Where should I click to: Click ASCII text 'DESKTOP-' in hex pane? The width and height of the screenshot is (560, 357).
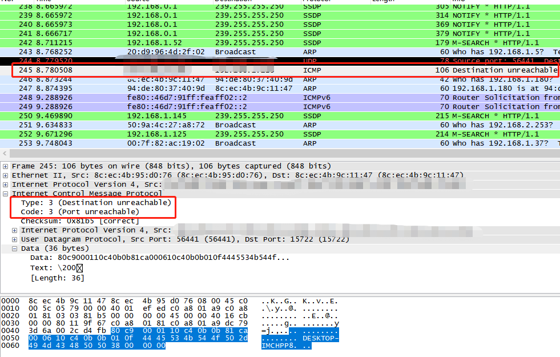coord(320,338)
